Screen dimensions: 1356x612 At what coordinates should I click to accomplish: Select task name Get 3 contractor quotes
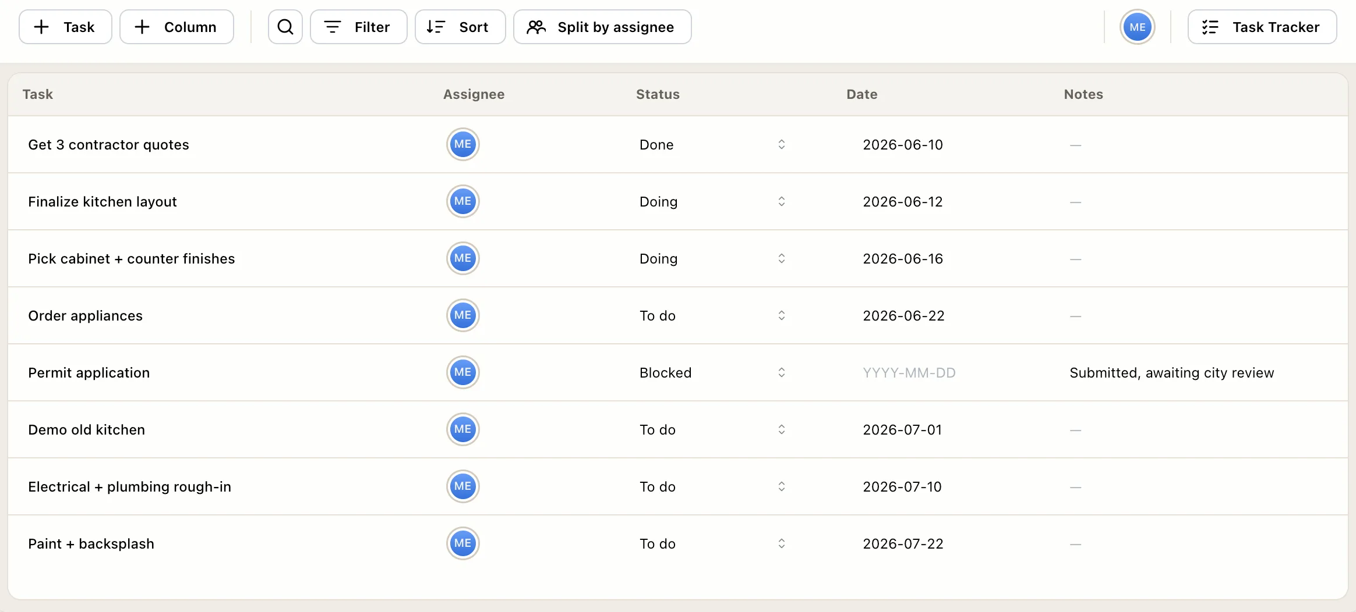(x=108, y=144)
